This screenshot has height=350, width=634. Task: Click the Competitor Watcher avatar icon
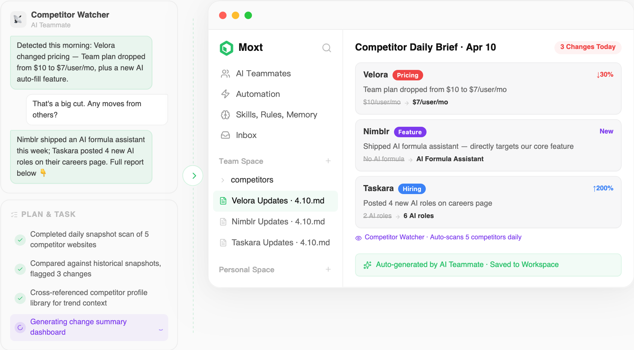[x=18, y=19]
